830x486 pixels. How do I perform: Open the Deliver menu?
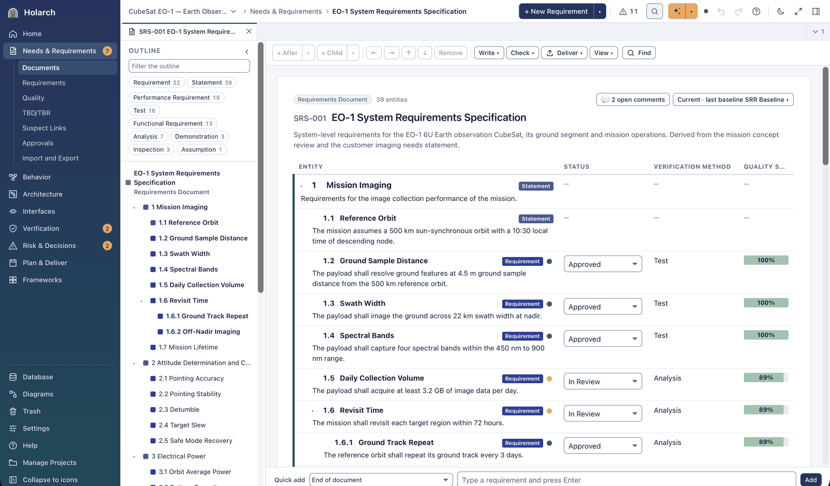(x=564, y=53)
